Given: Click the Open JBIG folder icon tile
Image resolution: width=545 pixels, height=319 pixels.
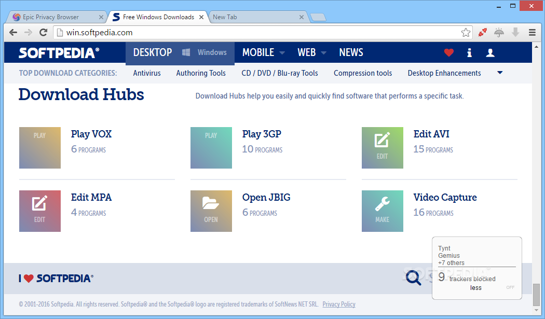Looking at the screenshot, I should (211, 211).
